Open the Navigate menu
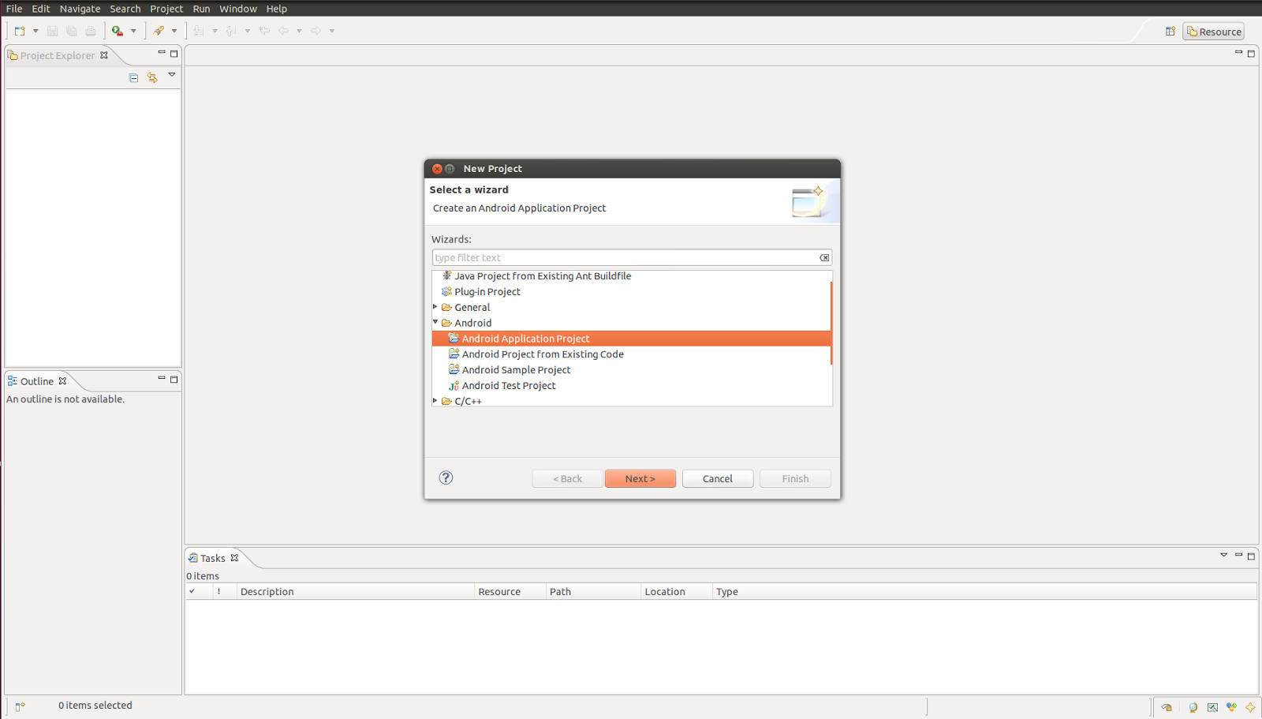 coord(80,9)
